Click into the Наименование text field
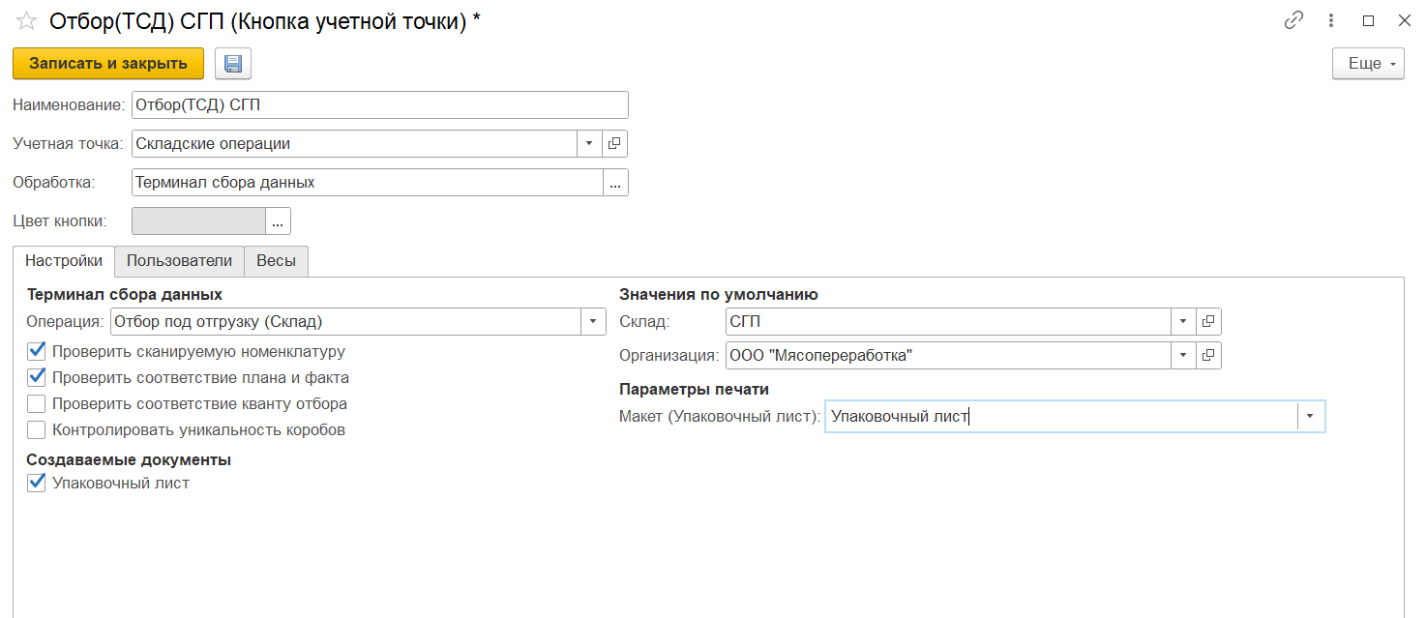Image resolution: width=1426 pixels, height=618 pixels. (379, 105)
